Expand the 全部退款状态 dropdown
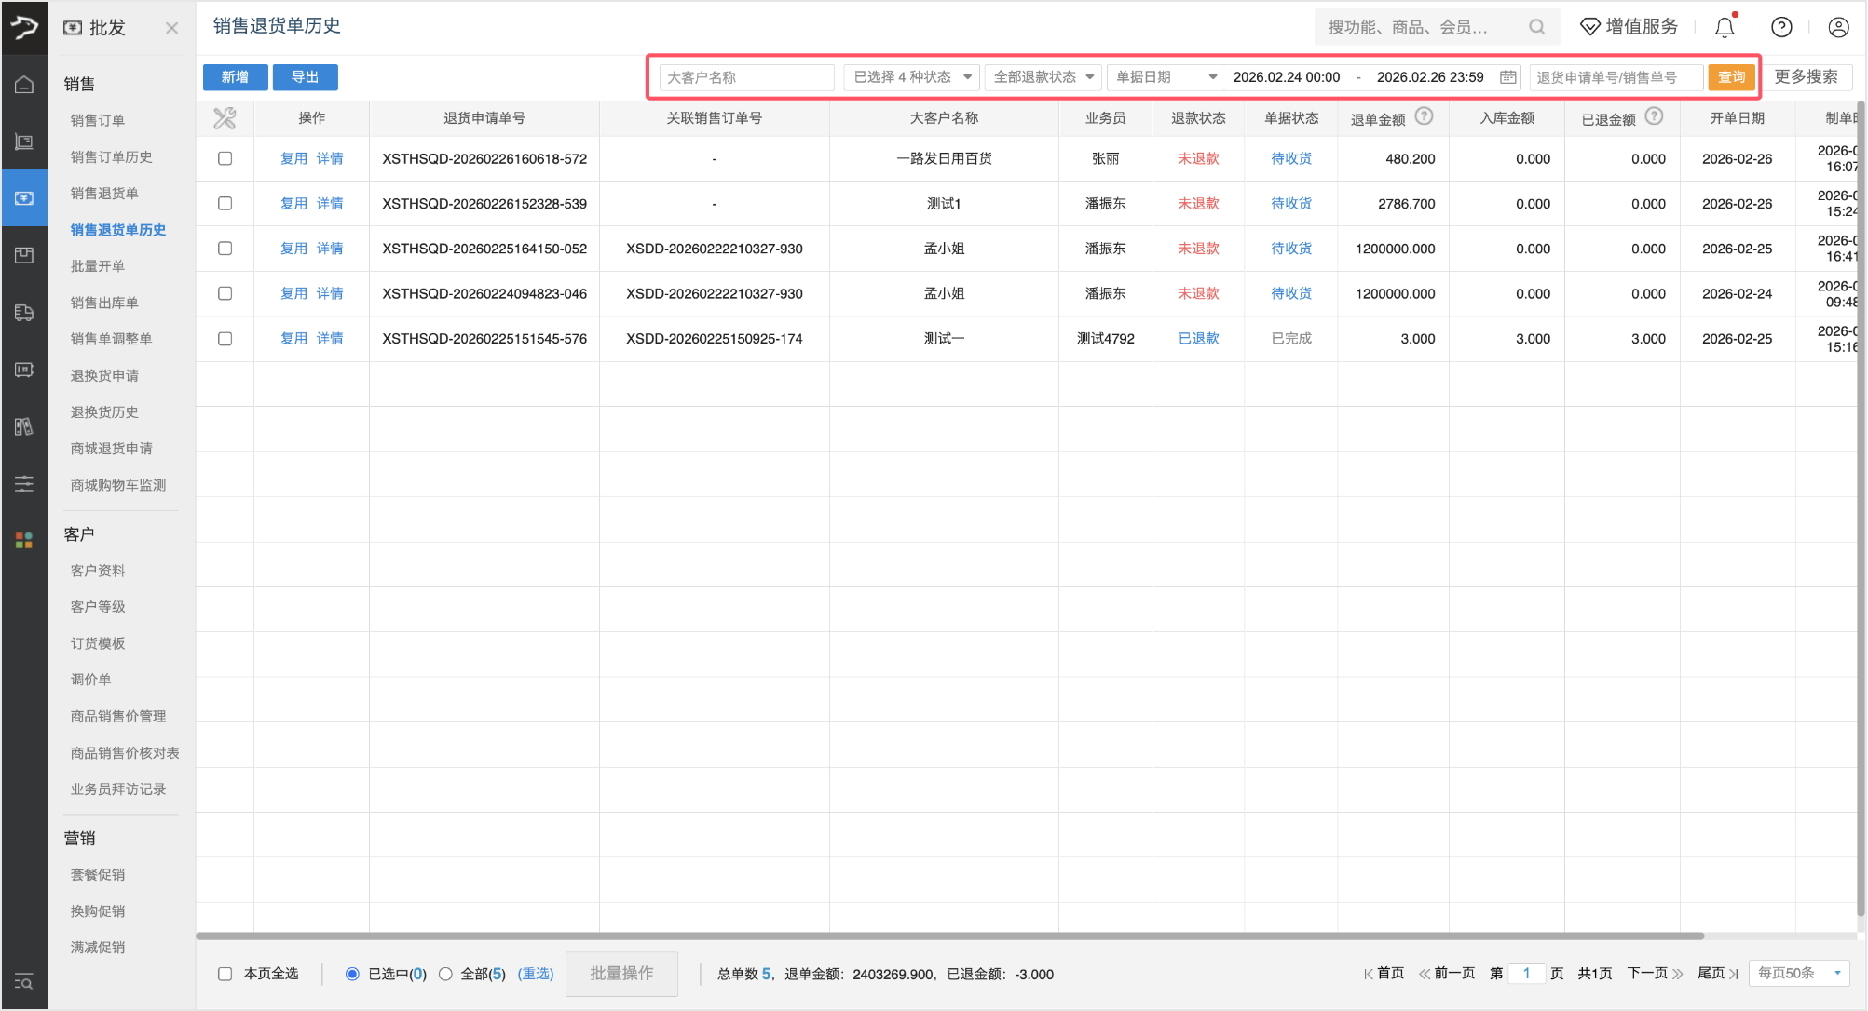Image resolution: width=1868 pixels, height=1011 pixels. pos(1043,77)
